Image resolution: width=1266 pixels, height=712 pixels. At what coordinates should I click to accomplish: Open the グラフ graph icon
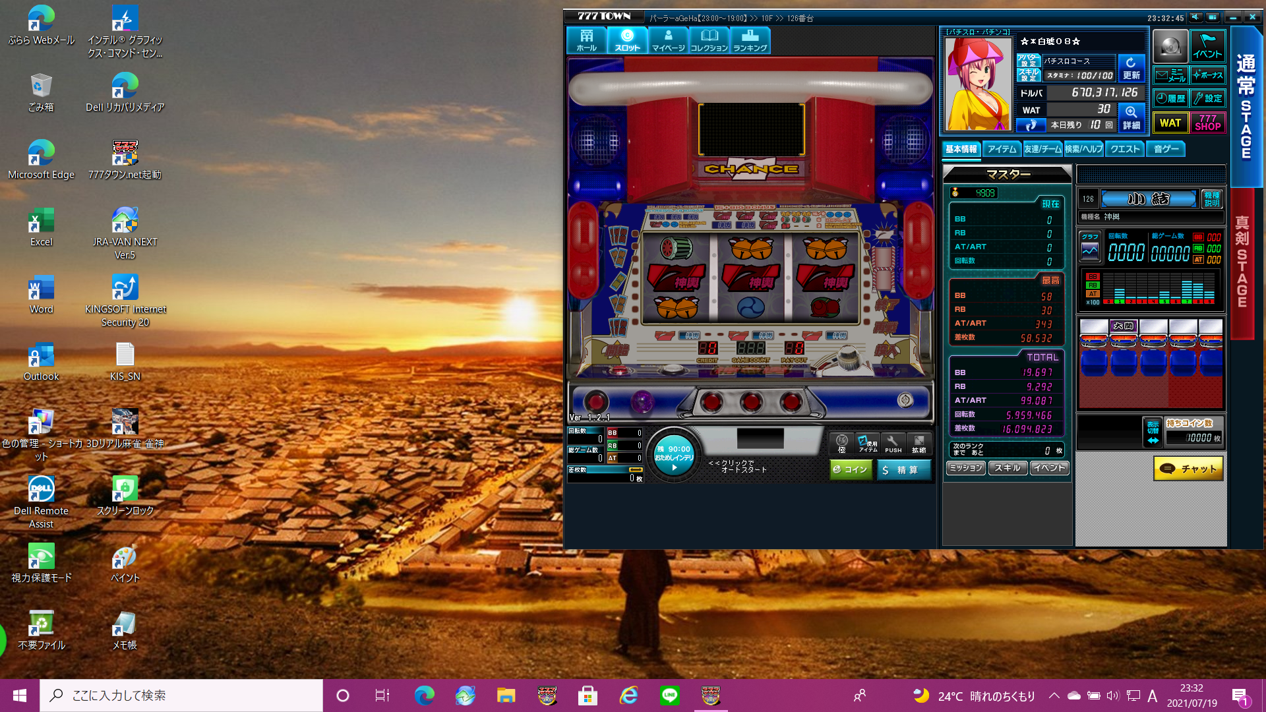click(1090, 246)
